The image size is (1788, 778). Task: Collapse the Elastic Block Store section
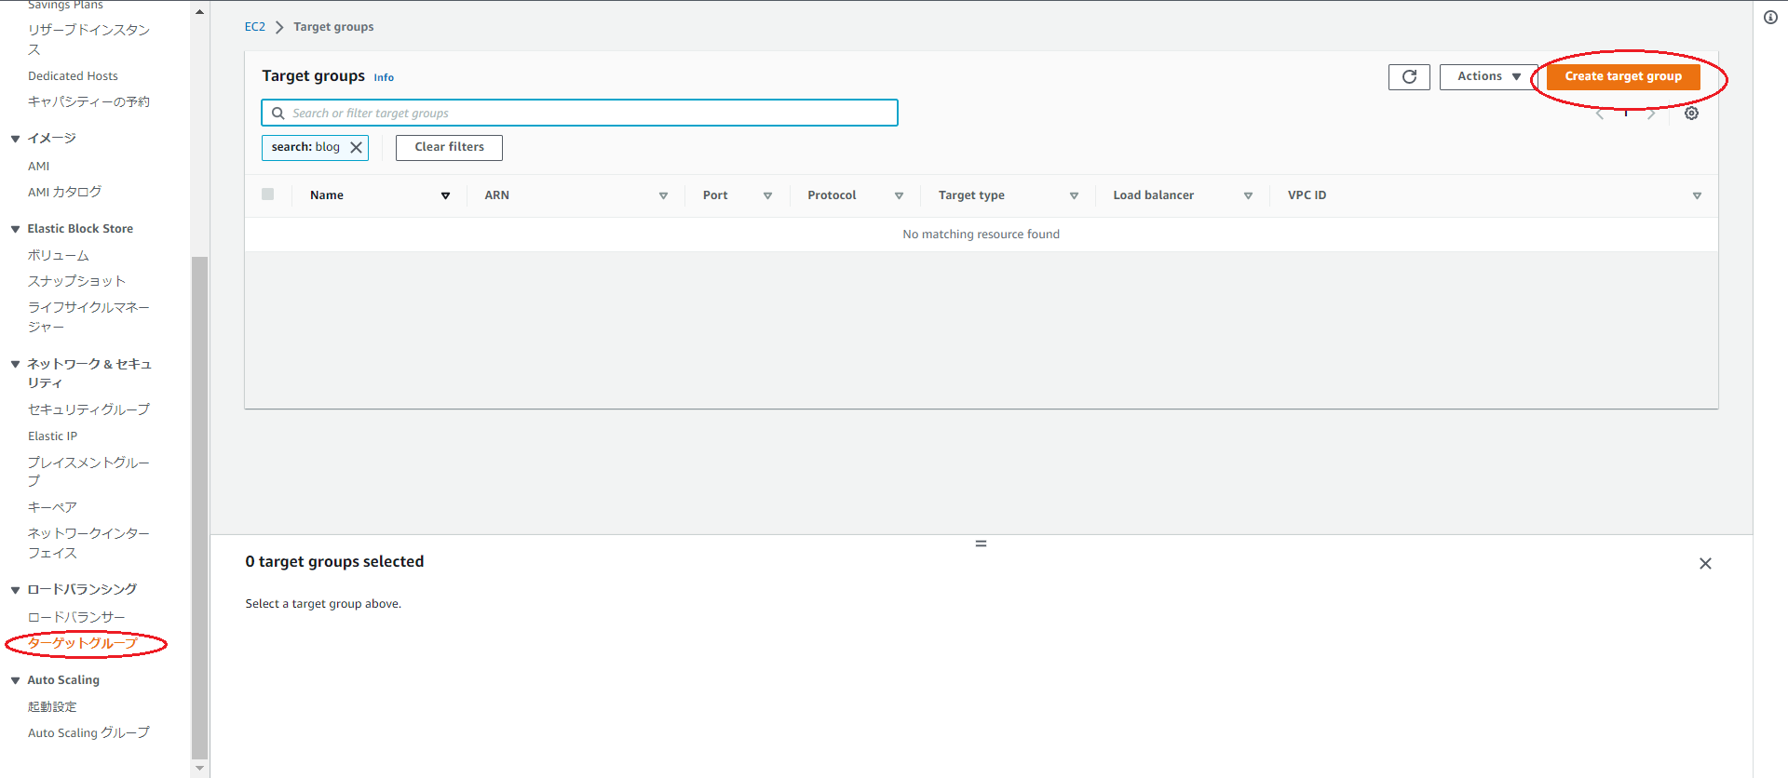point(16,229)
